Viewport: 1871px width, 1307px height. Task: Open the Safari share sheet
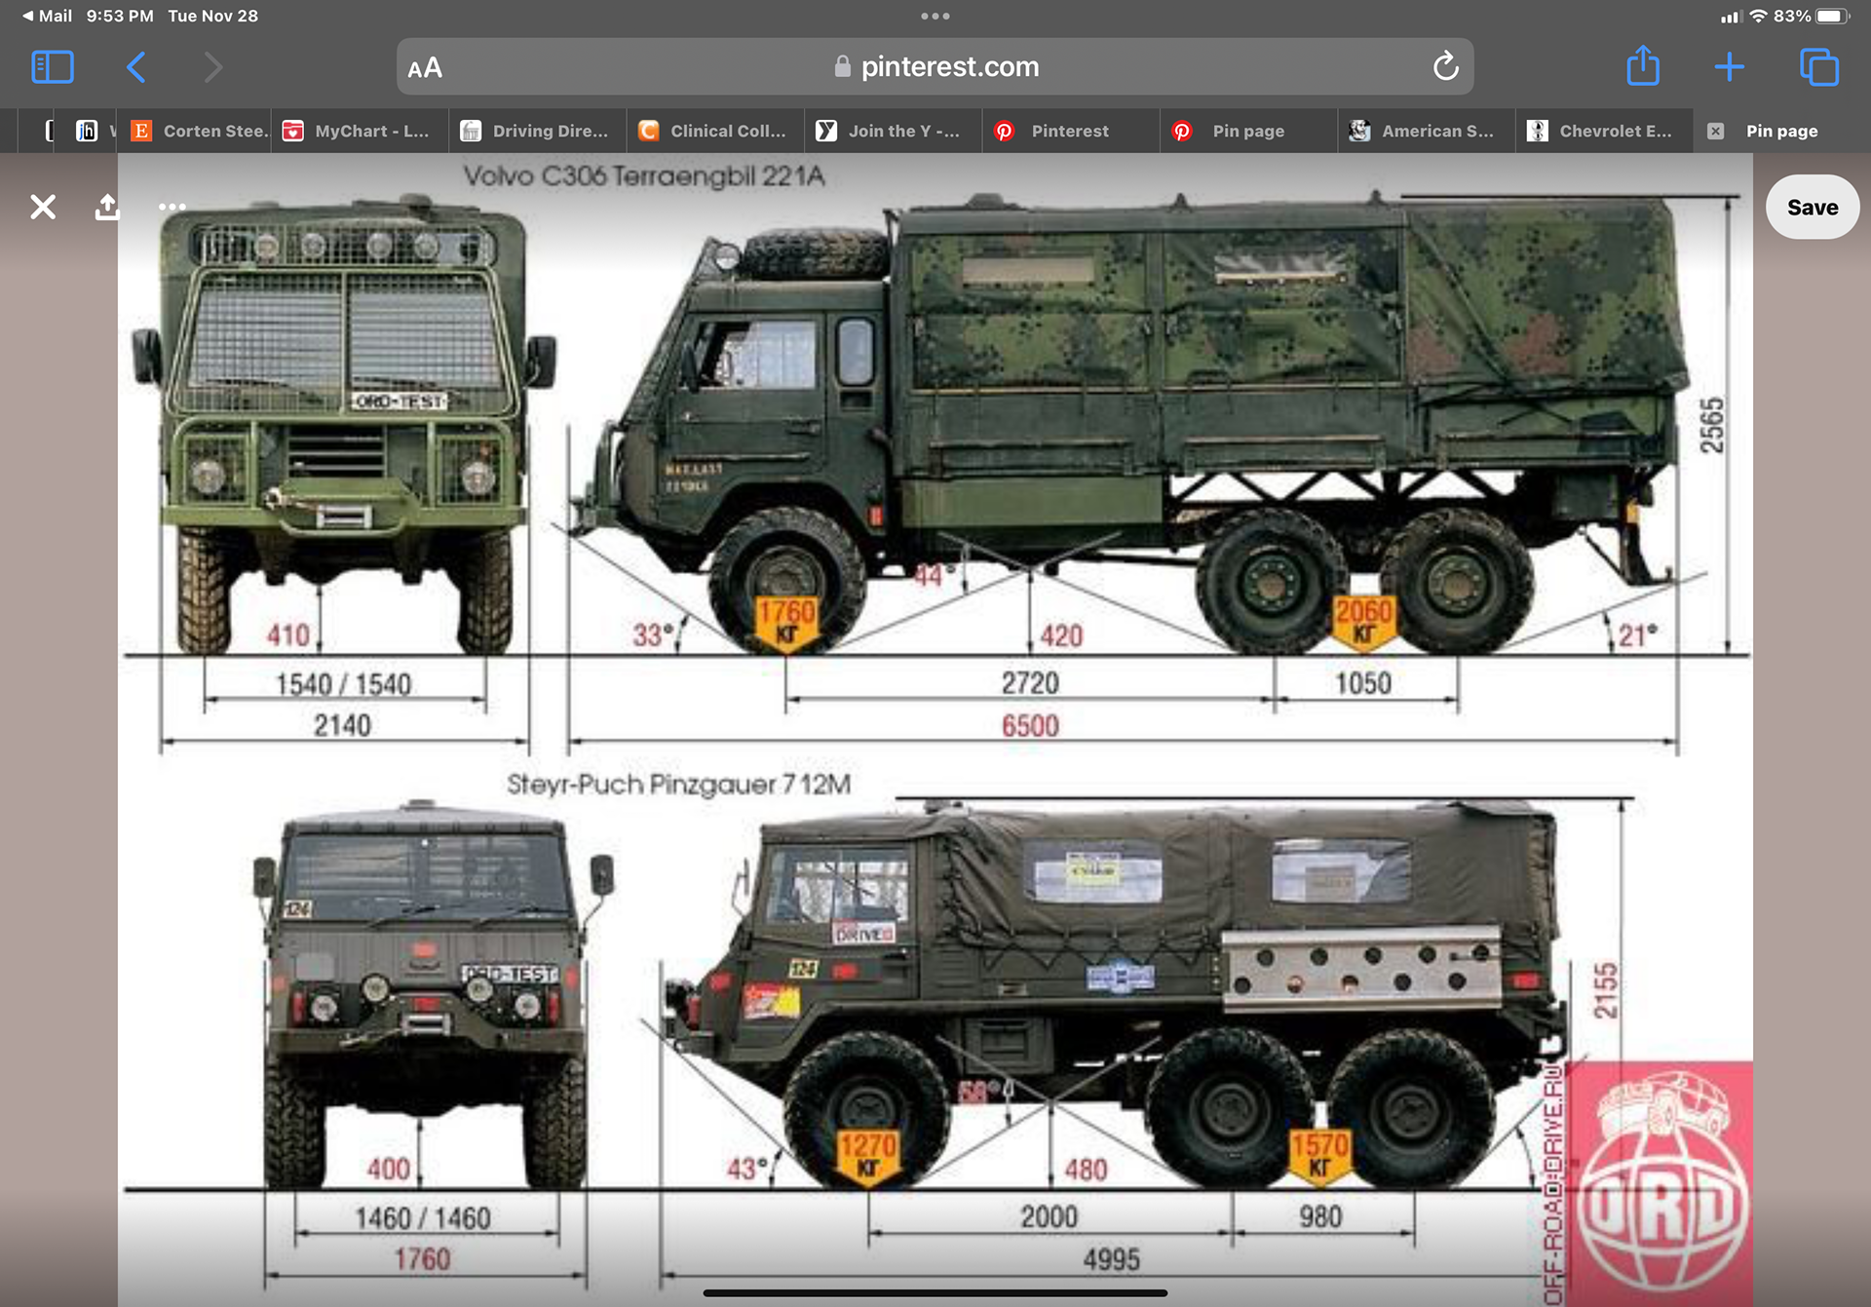point(1643,67)
